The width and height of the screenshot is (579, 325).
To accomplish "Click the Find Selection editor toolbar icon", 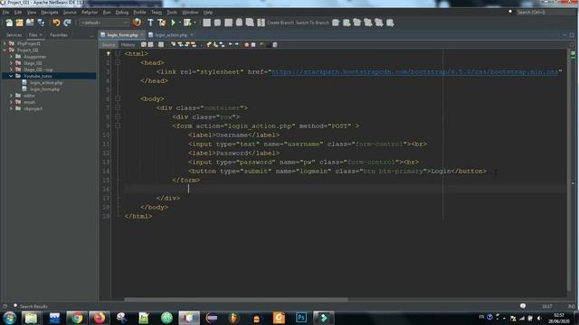I will pos(173,44).
